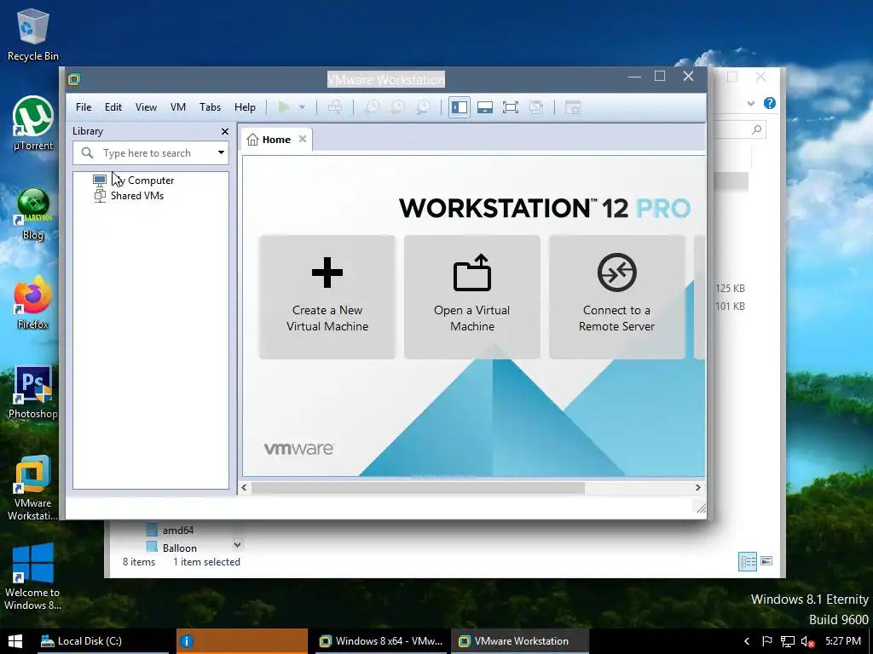Switch to Local Disk (C:) taskbar item
The height and width of the screenshot is (654, 873).
tap(103, 641)
